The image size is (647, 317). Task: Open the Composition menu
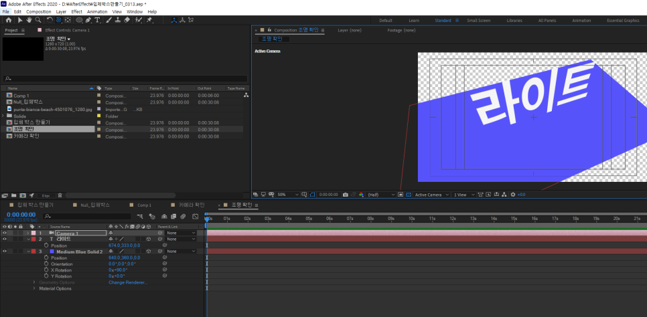click(38, 11)
